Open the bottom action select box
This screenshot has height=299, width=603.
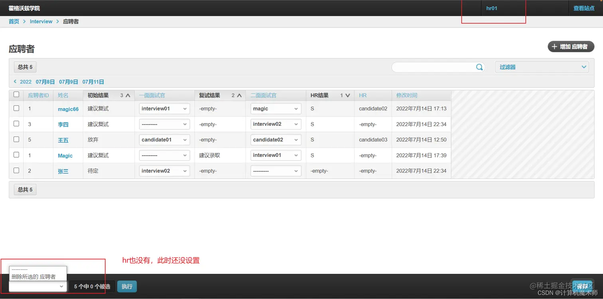coord(38,286)
